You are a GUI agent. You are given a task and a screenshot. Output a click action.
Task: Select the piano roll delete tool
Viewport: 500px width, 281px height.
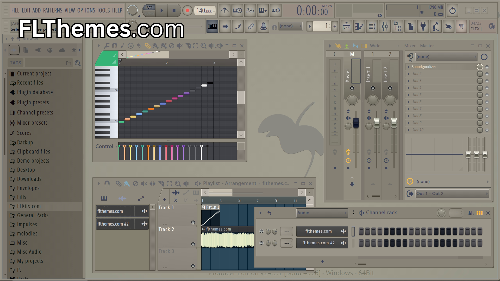coord(171,46)
